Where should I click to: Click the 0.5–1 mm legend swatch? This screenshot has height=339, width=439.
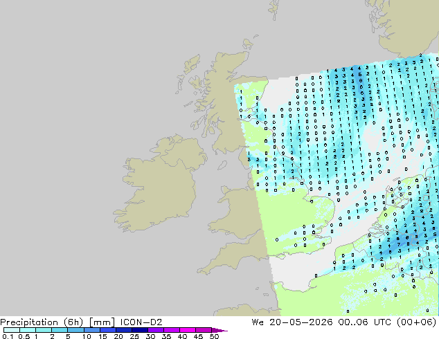pyautogui.click(x=28, y=330)
